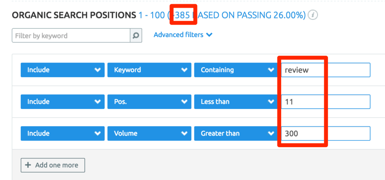The height and width of the screenshot is (180, 385).
Task: Click the search magnifier icon button
Action: 136,36
